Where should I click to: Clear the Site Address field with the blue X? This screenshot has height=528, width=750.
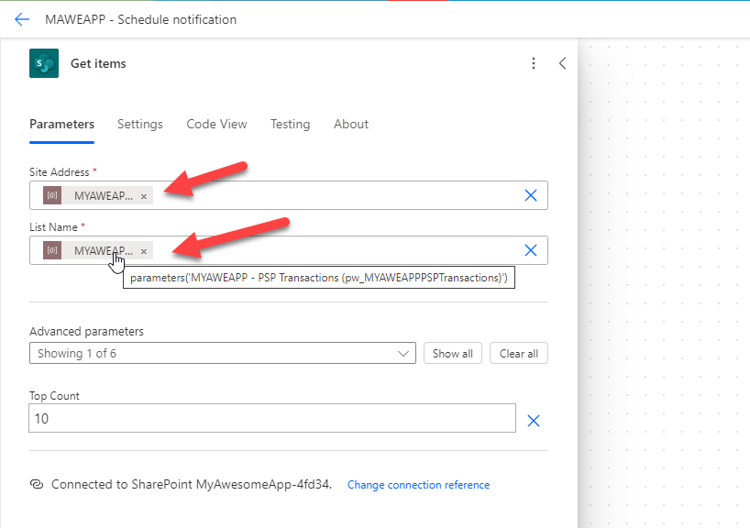531,195
